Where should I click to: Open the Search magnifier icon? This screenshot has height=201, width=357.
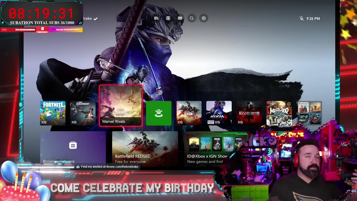(192, 18)
